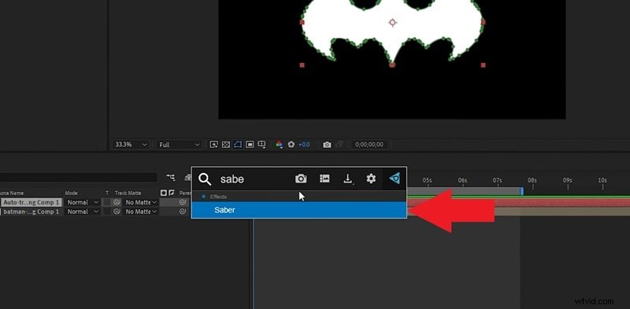630x309 pixels.
Task: Click the show channel color icon
Action: point(280,145)
